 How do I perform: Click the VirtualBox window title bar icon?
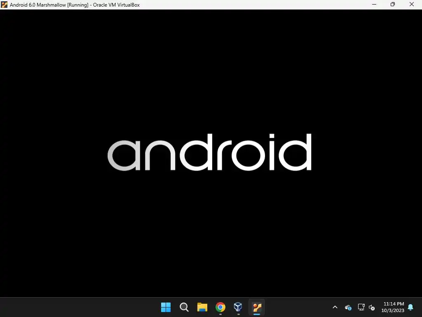click(x=4, y=5)
